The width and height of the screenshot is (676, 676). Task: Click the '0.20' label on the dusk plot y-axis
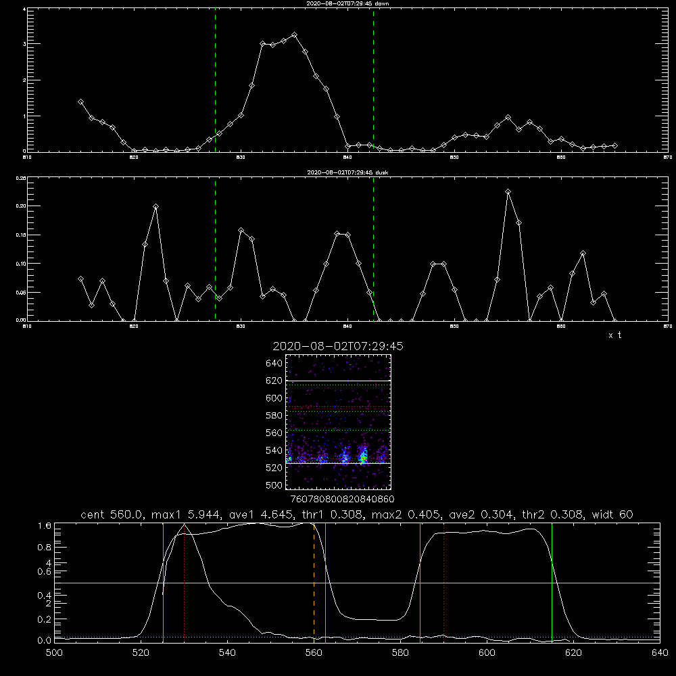pyautogui.click(x=21, y=206)
